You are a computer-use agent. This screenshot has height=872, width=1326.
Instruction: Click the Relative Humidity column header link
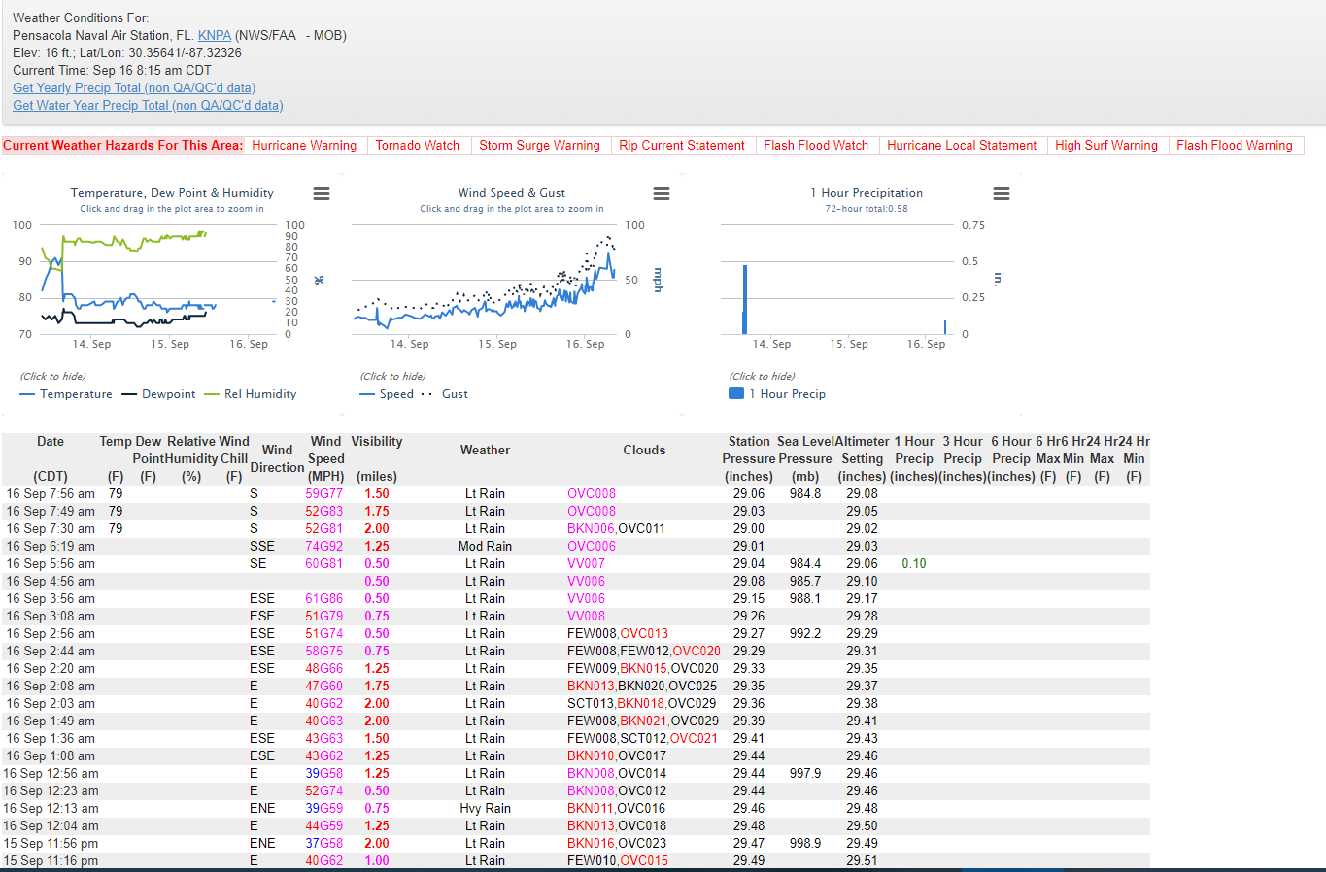[191, 458]
